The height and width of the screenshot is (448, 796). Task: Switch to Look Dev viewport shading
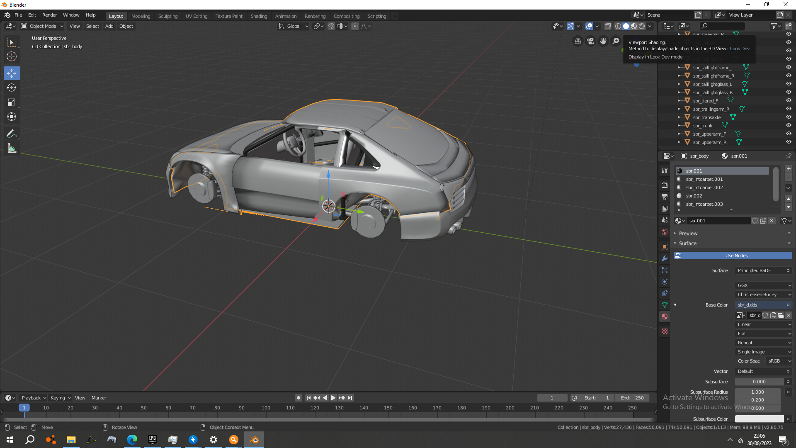(634, 26)
